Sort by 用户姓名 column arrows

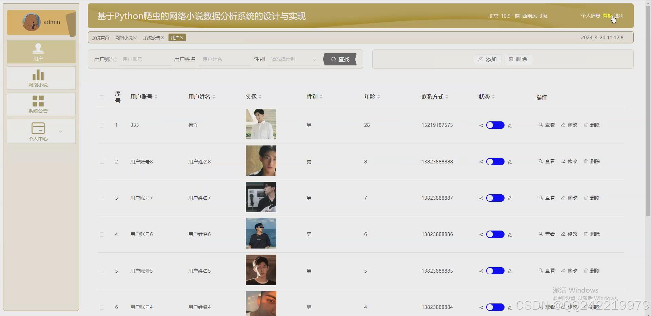coord(214,97)
